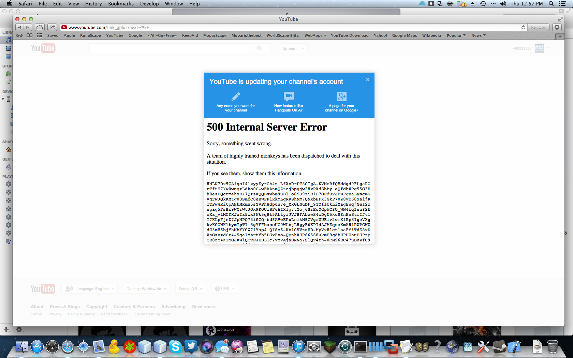Click the Google+ page icon
573x358 pixels.
pyautogui.click(x=341, y=96)
